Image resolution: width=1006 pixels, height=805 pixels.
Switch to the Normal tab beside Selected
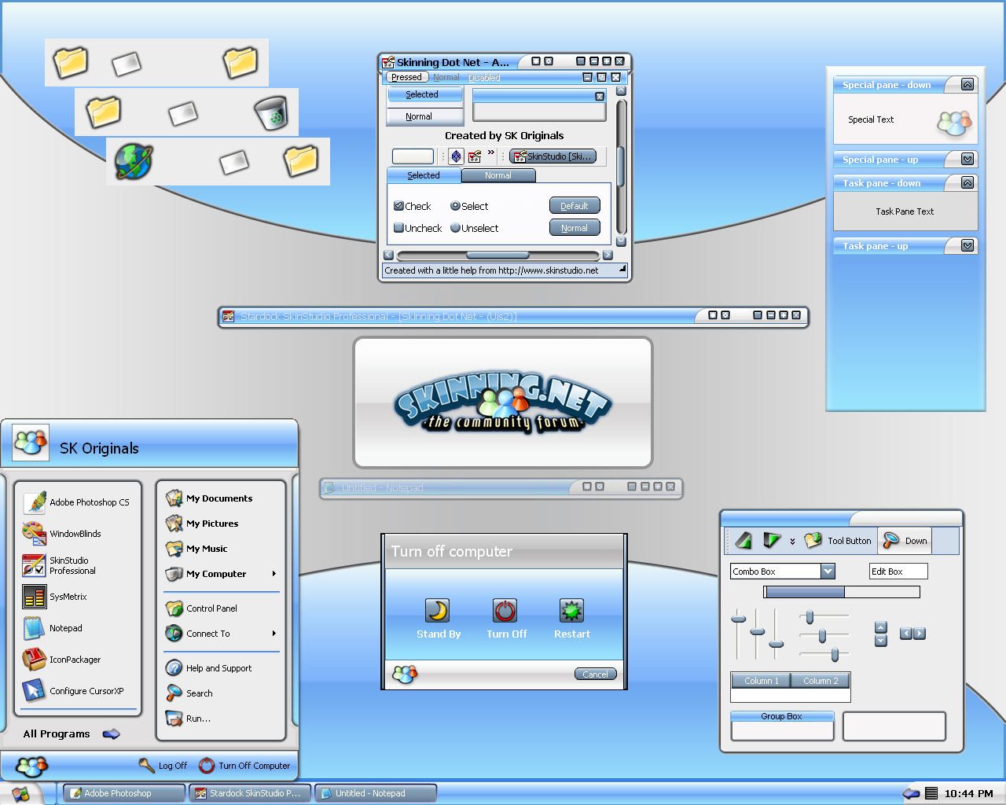pos(498,175)
